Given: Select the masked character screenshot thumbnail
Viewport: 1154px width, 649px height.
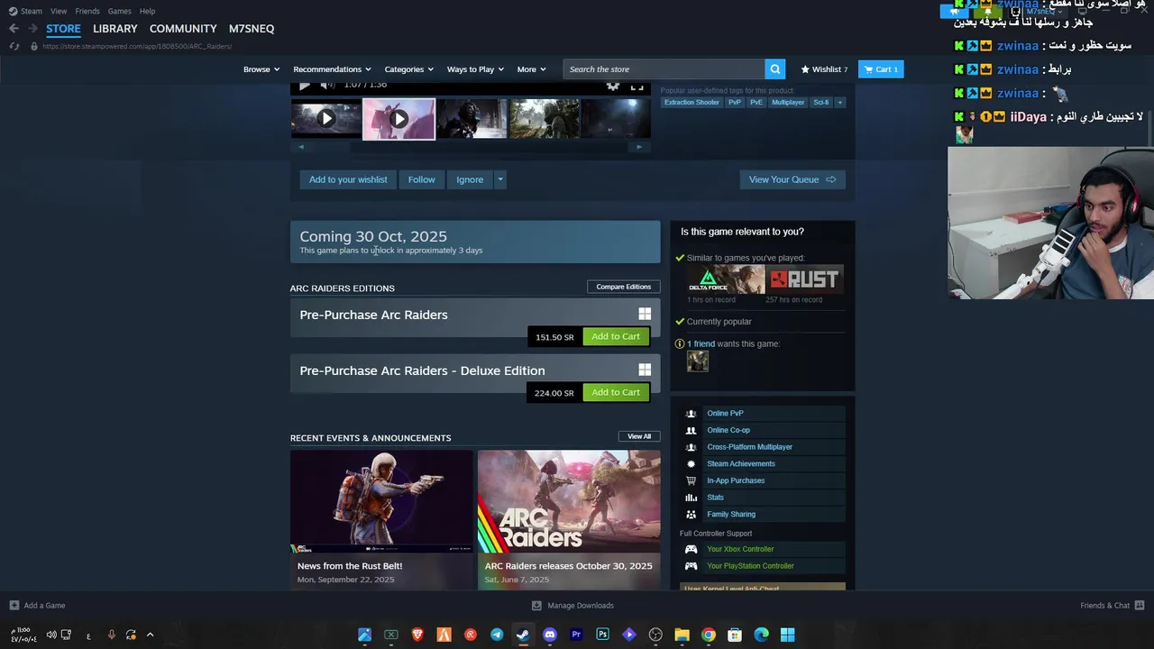Looking at the screenshot, I should point(472,119).
